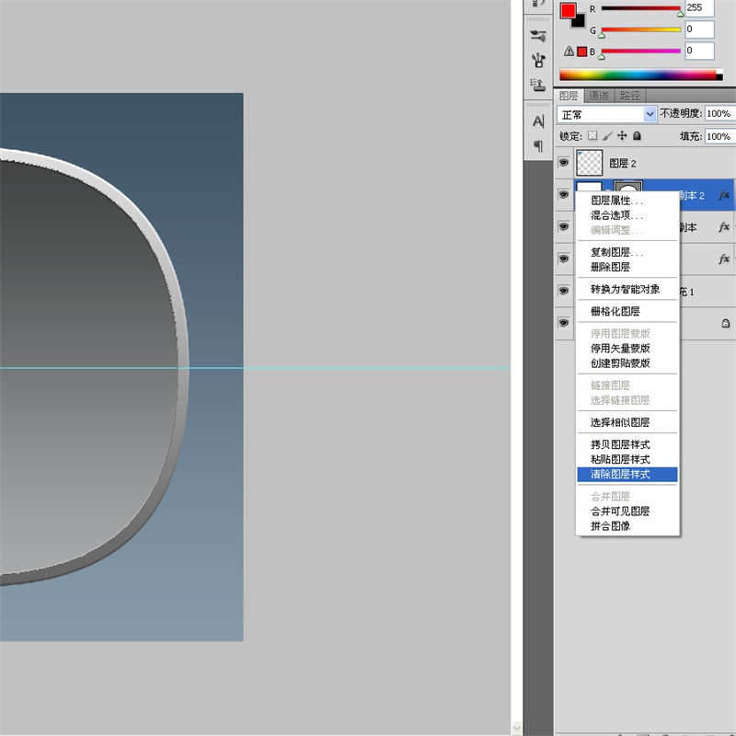Click the lock transparent pixels icon
The image size is (736, 736).
coord(592,136)
